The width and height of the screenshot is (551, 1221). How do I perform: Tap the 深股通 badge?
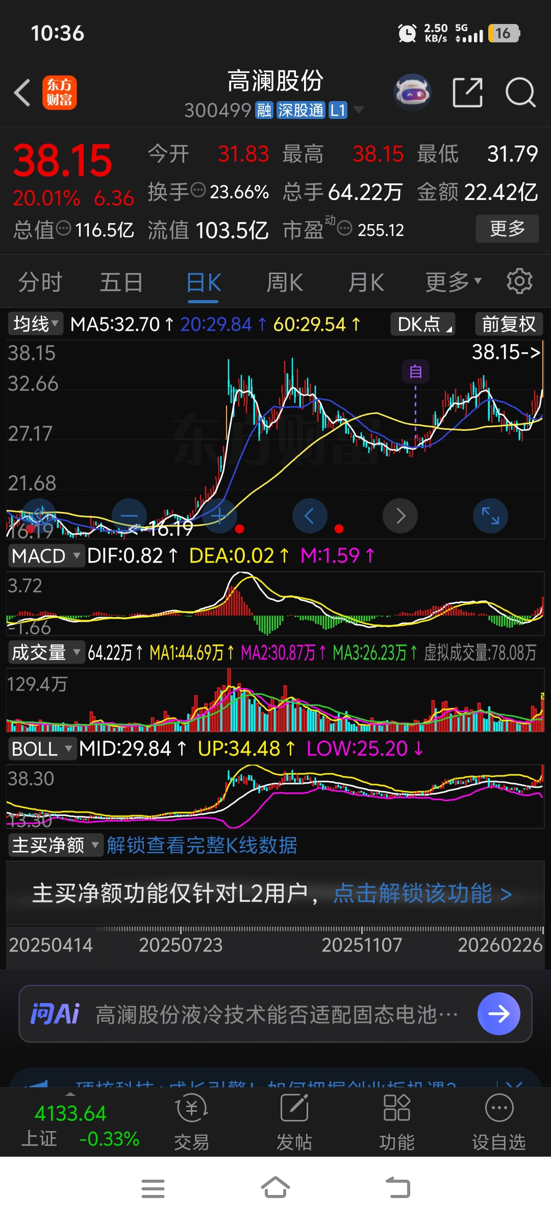[300, 110]
